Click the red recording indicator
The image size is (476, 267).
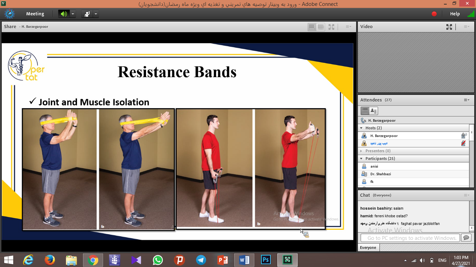click(x=434, y=14)
